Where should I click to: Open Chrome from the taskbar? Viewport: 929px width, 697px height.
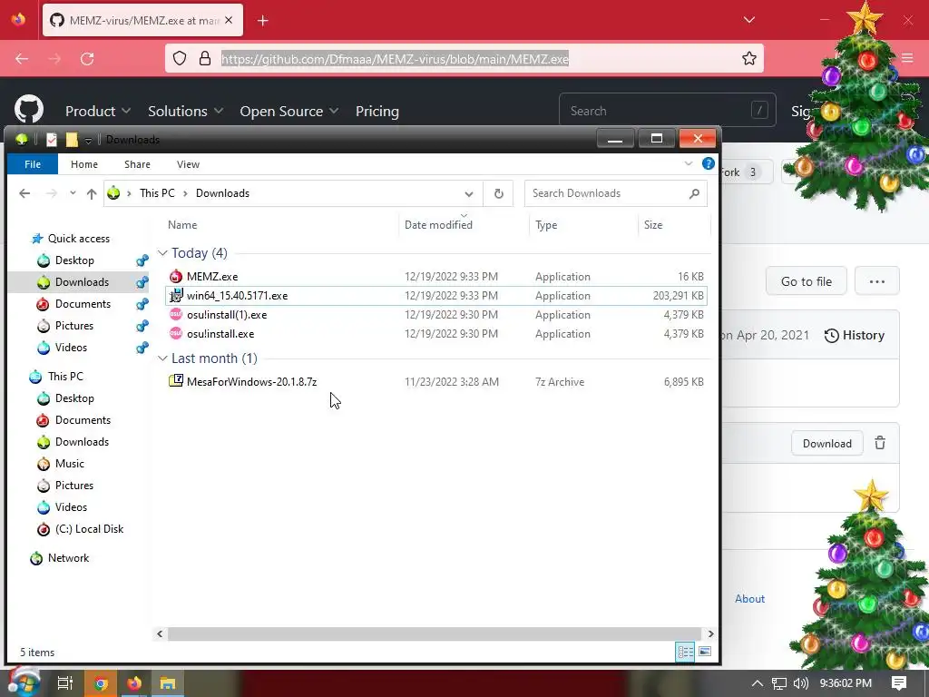pos(101,683)
